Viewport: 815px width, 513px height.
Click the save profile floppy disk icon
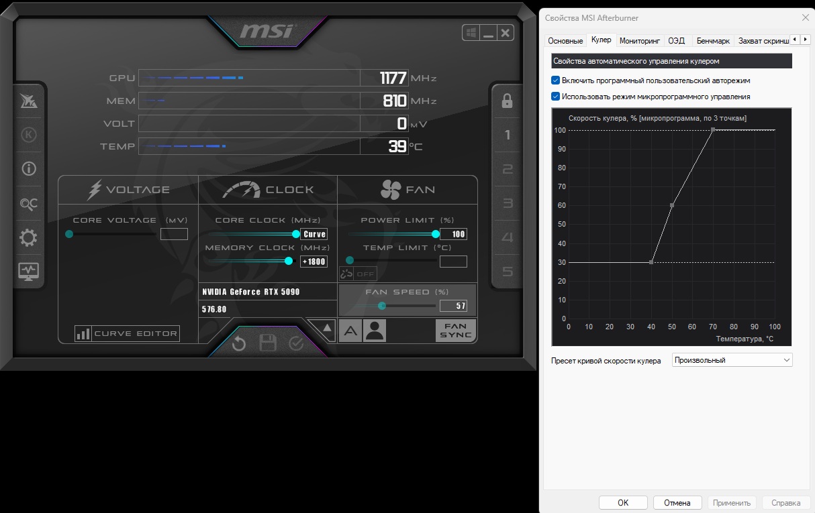pos(268,344)
